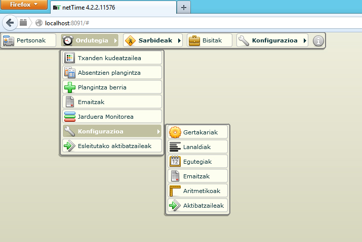Open Bisitak from the top menu
The width and height of the screenshot is (362, 242).
(x=210, y=40)
